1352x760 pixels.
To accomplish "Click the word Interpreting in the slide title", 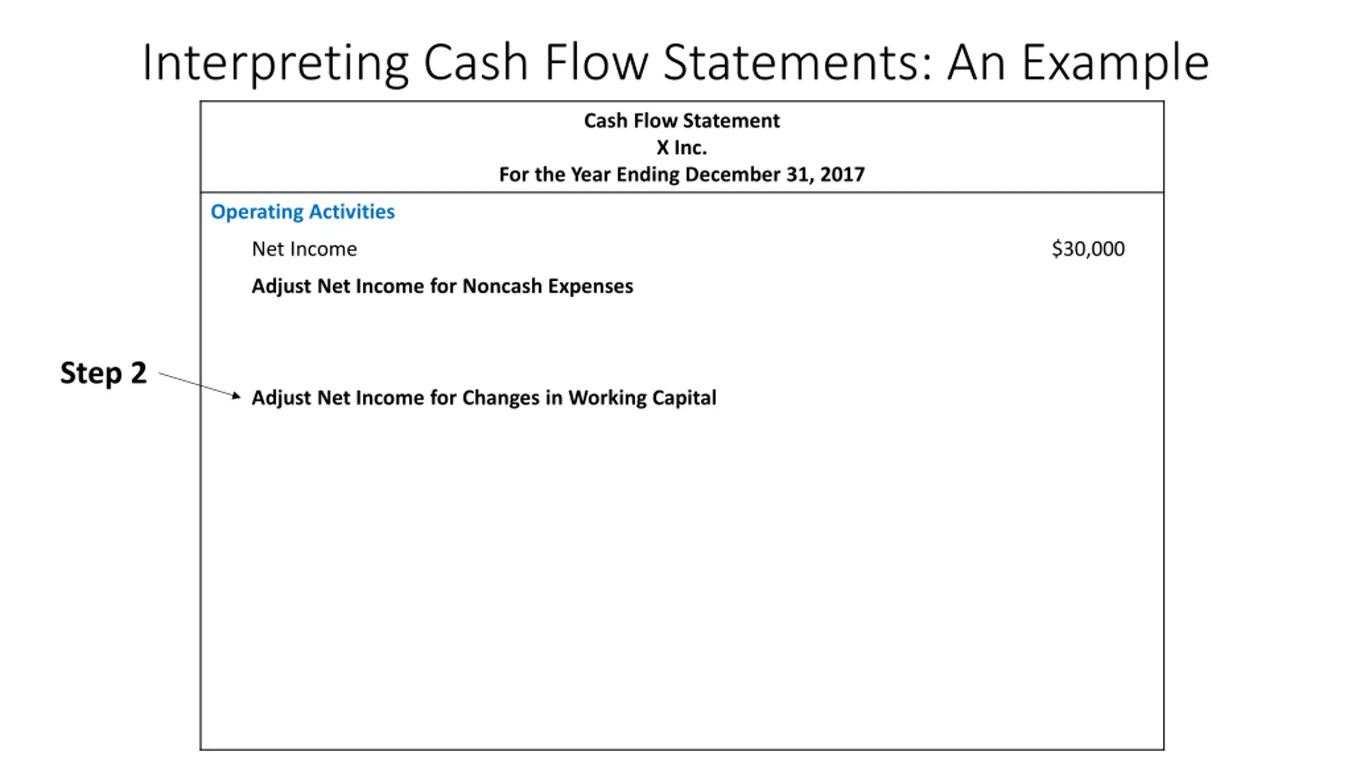I will (275, 64).
